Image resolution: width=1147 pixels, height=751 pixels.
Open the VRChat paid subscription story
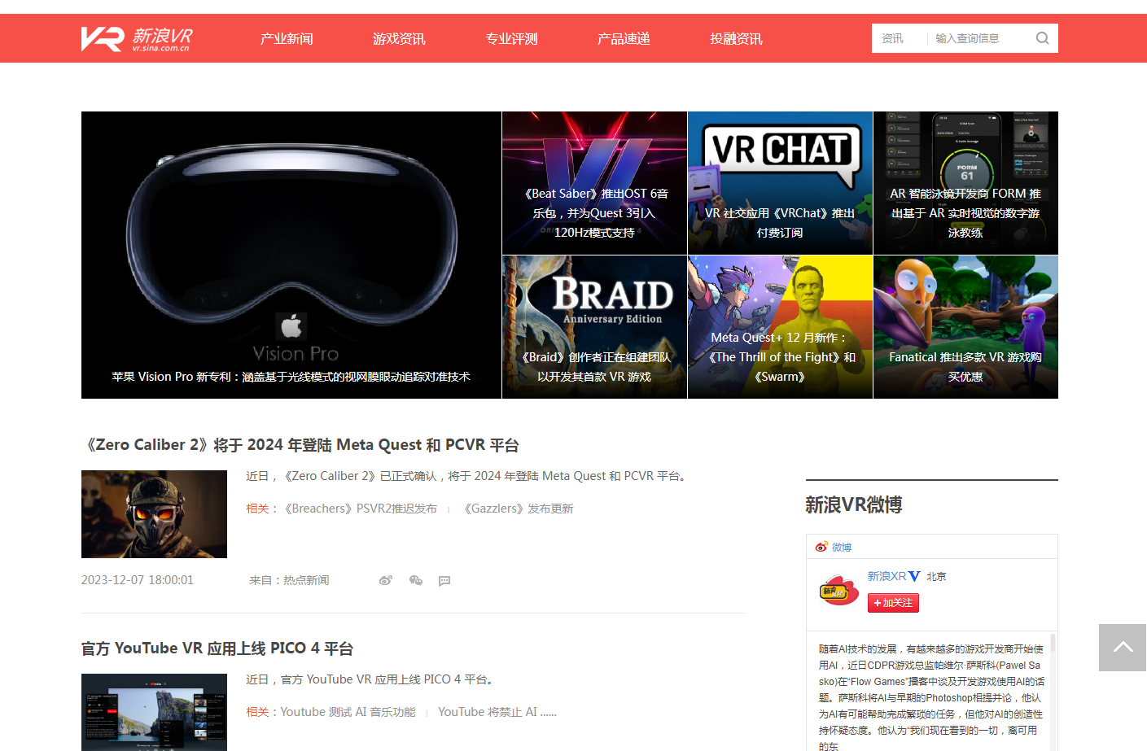tap(780, 183)
